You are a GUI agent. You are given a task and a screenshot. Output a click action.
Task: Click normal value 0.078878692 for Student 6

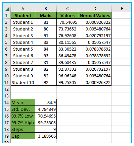click(x=95, y=56)
